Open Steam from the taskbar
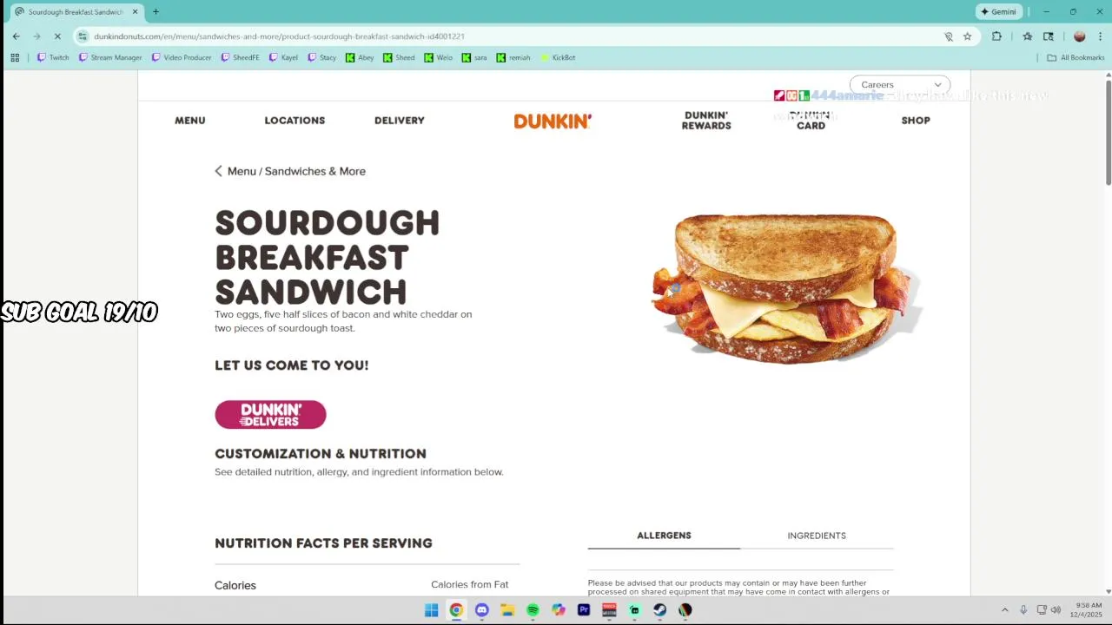Image resolution: width=1112 pixels, height=625 pixels. pos(660,610)
